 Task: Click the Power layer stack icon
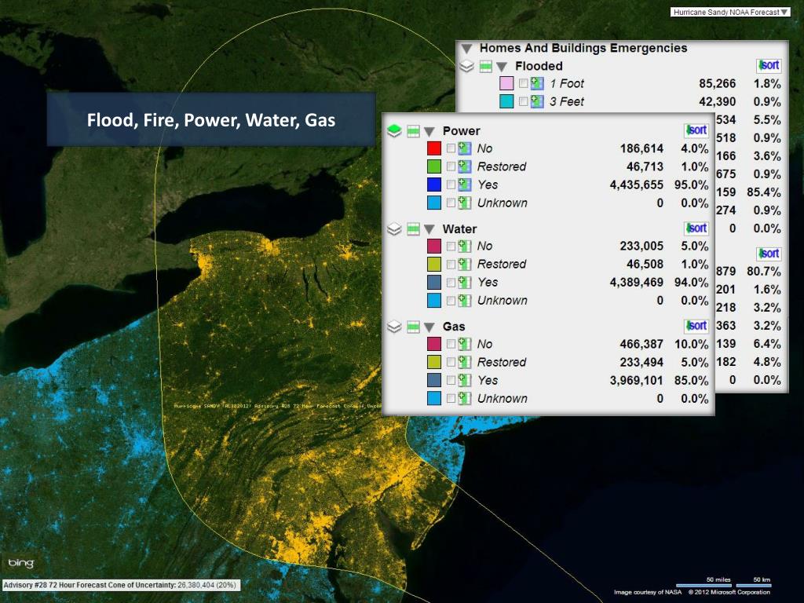pos(394,131)
